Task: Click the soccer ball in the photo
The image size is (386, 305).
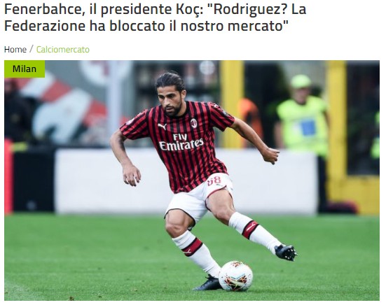Action: 236,276
